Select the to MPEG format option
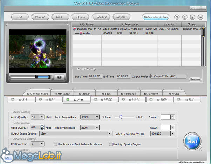The width and height of the screenshot is (211, 164). coord(104,100)
